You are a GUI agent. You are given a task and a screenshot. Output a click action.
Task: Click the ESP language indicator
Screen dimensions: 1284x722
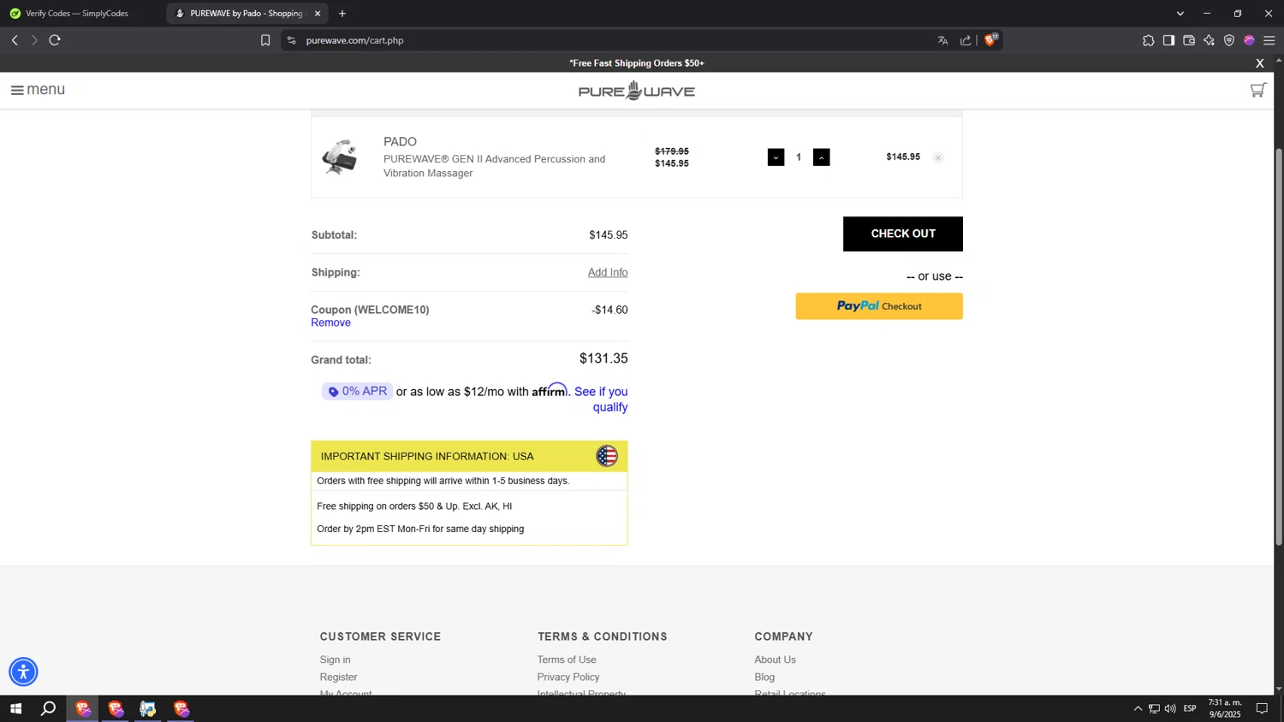tap(1190, 708)
